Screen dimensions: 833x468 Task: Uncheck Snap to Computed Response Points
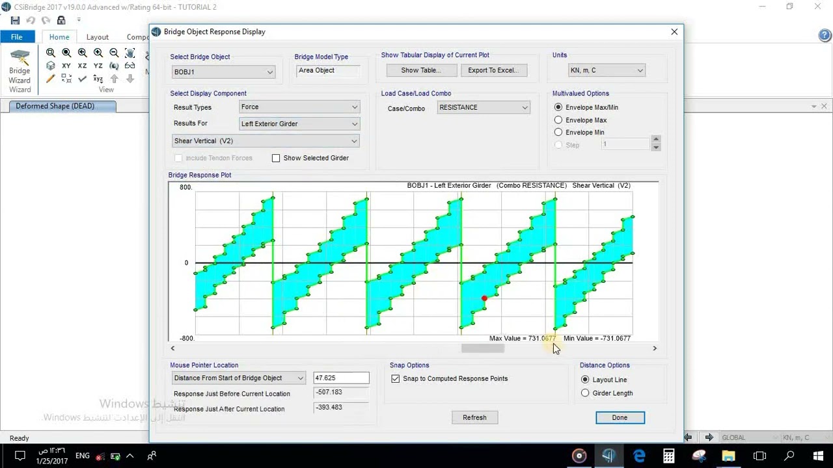395,378
